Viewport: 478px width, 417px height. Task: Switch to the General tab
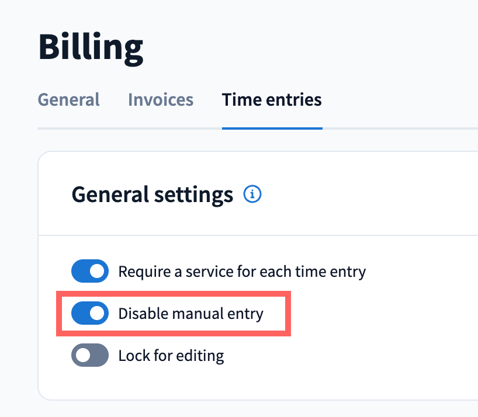68,100
